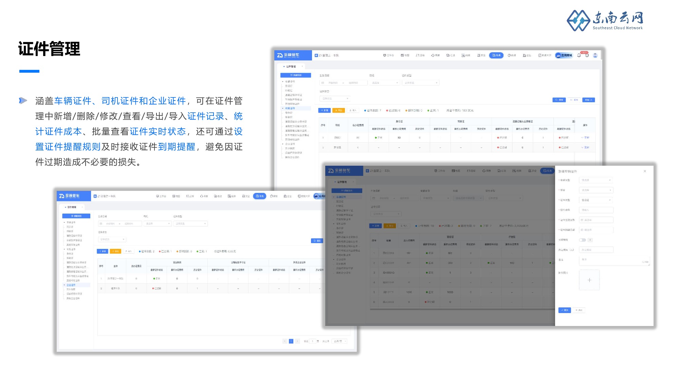
Task: Collapse 企业证件 tree node in driver window
Action: pyautogui.click(x=282, y=144)
